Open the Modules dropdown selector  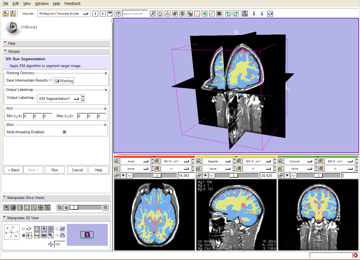tap(64, 14)
